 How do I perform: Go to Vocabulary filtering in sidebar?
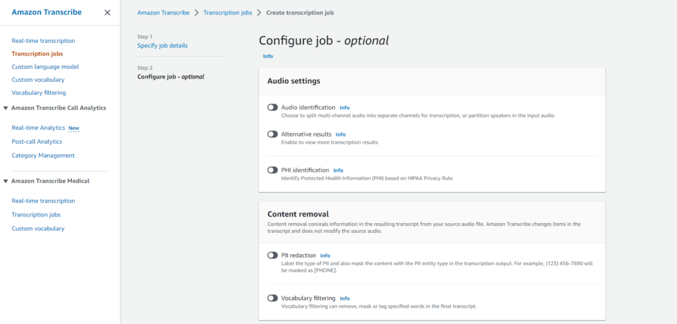[39, 92]
